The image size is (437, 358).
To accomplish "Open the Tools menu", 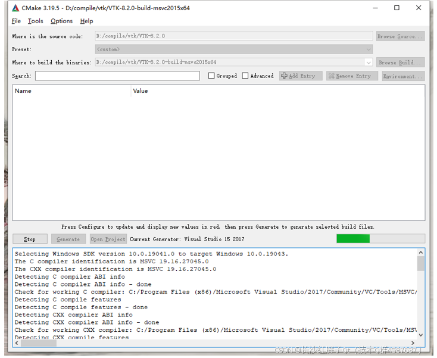I will click(35, 21).
